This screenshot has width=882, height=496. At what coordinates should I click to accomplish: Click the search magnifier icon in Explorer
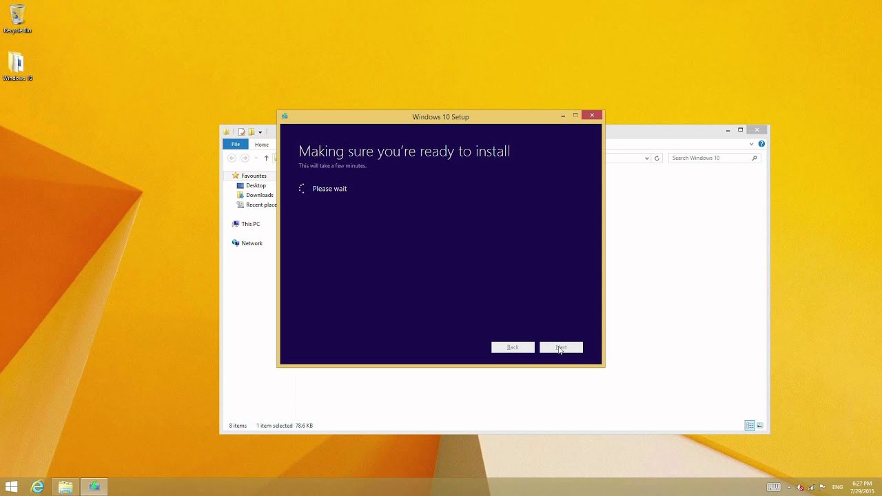tap(755, 158)
